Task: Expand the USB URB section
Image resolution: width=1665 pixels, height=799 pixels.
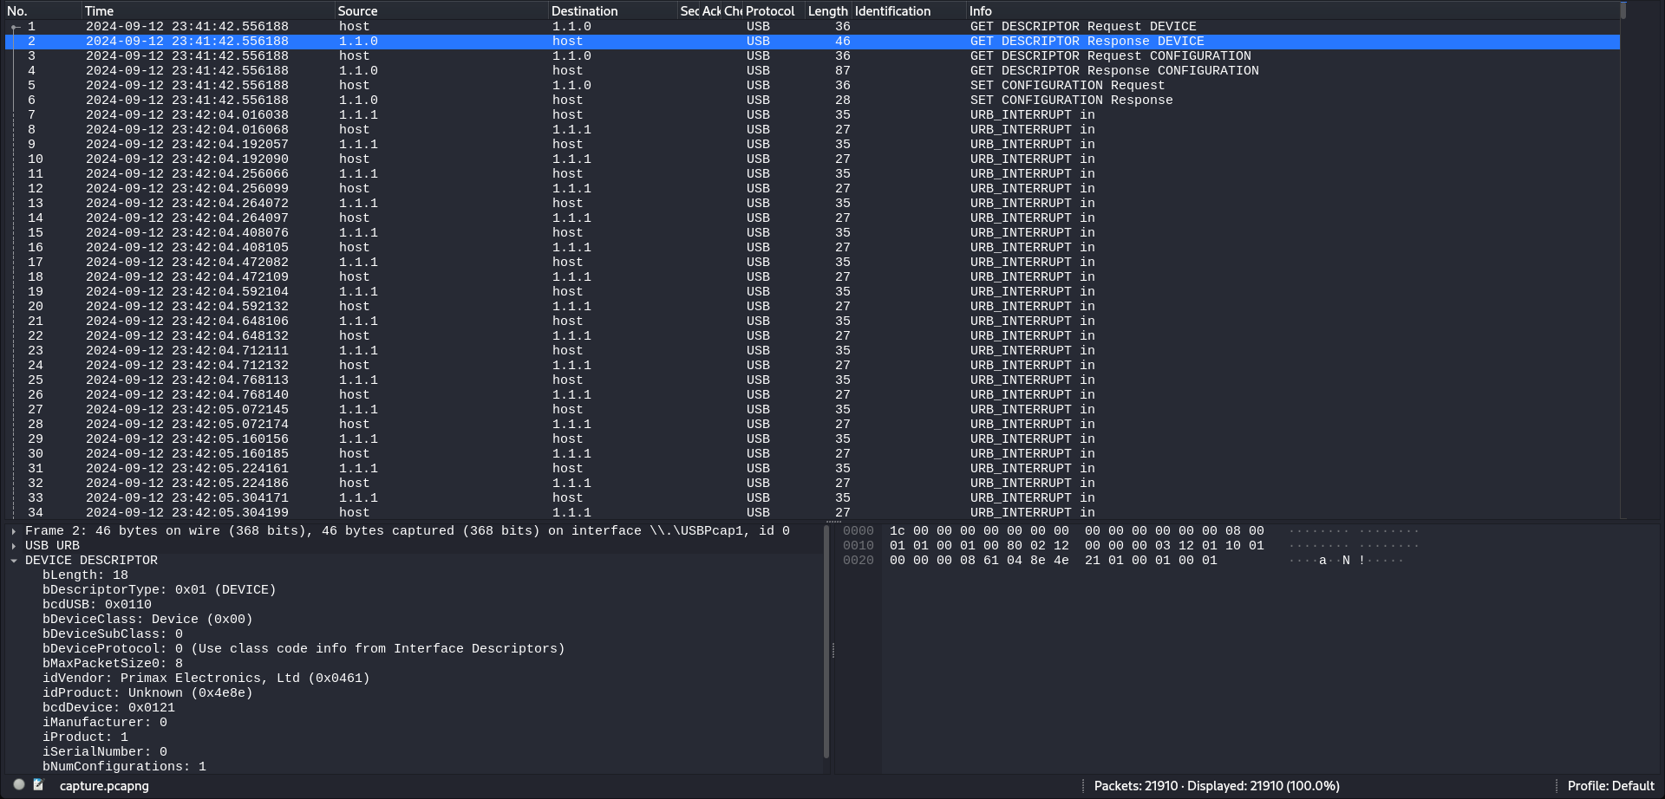Action: tap(14, 546)
